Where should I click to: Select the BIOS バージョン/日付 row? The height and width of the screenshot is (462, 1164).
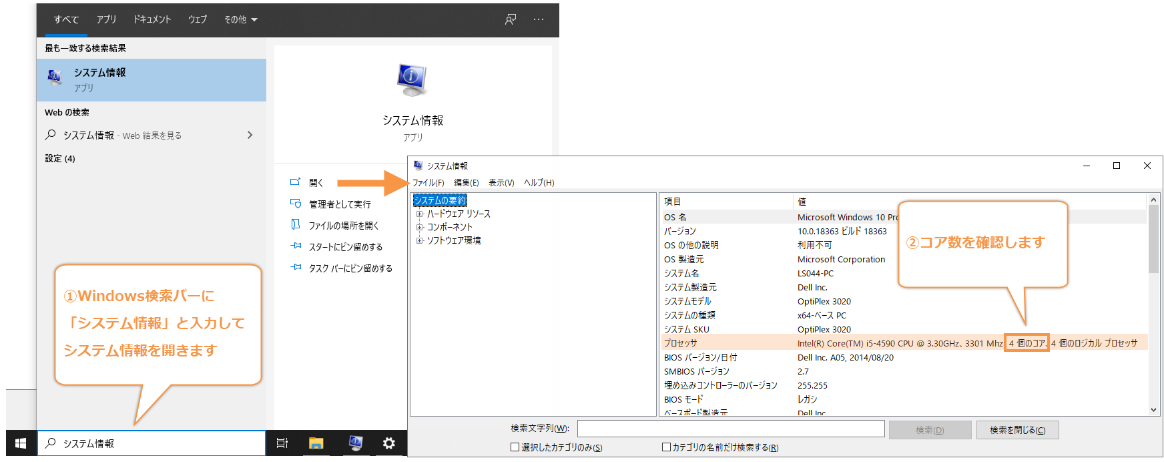click(x=904, y=357)
